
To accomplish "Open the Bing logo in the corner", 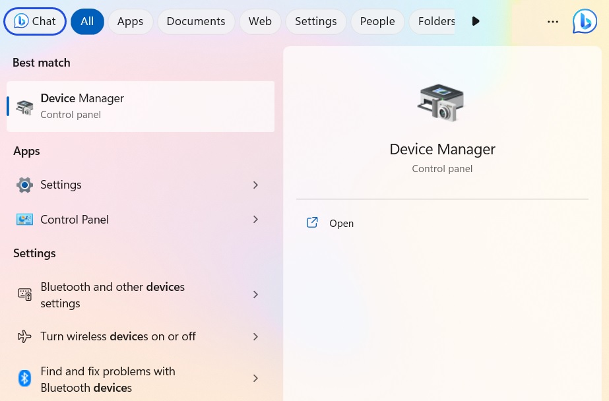I will [x=585, y=21].
